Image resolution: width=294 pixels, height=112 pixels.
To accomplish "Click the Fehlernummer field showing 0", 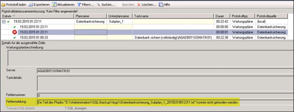I will click(165, 96).
